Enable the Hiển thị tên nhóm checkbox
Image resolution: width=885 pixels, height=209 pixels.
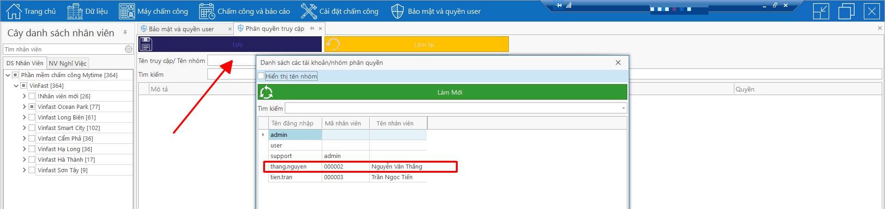coord(261,76)
